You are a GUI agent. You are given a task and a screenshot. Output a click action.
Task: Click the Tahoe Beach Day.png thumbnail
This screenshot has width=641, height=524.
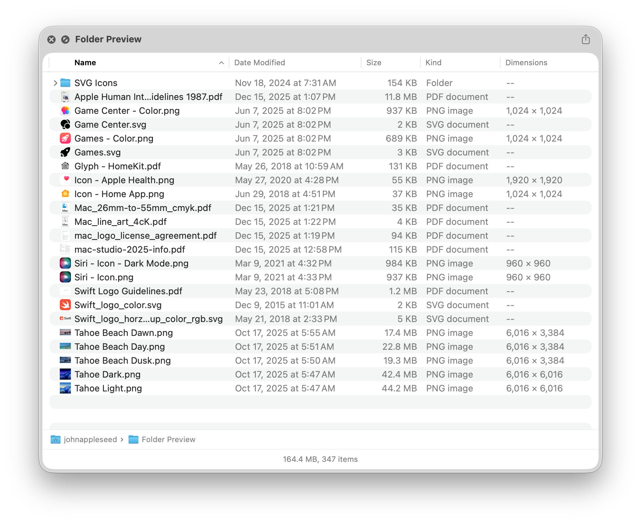[x=65, y=347]
